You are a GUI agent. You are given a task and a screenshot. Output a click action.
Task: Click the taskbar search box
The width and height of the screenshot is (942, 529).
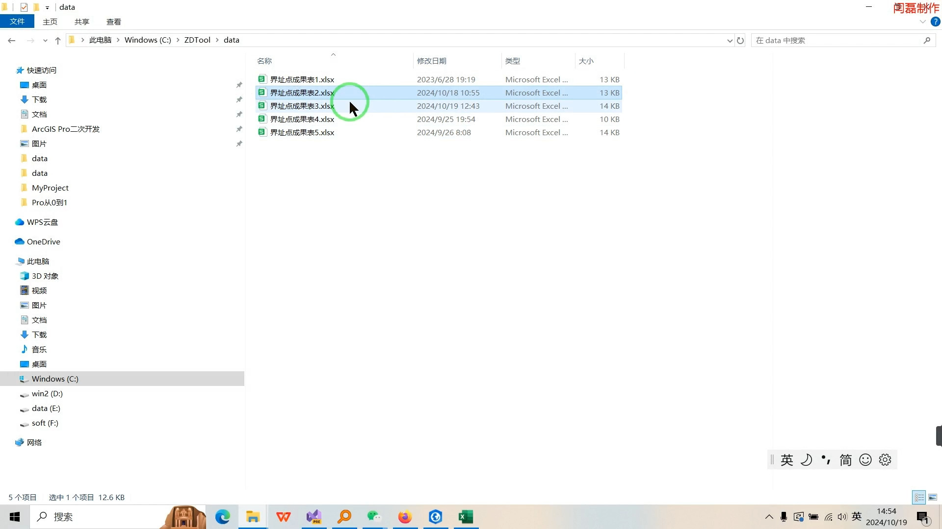coord(118,517)
